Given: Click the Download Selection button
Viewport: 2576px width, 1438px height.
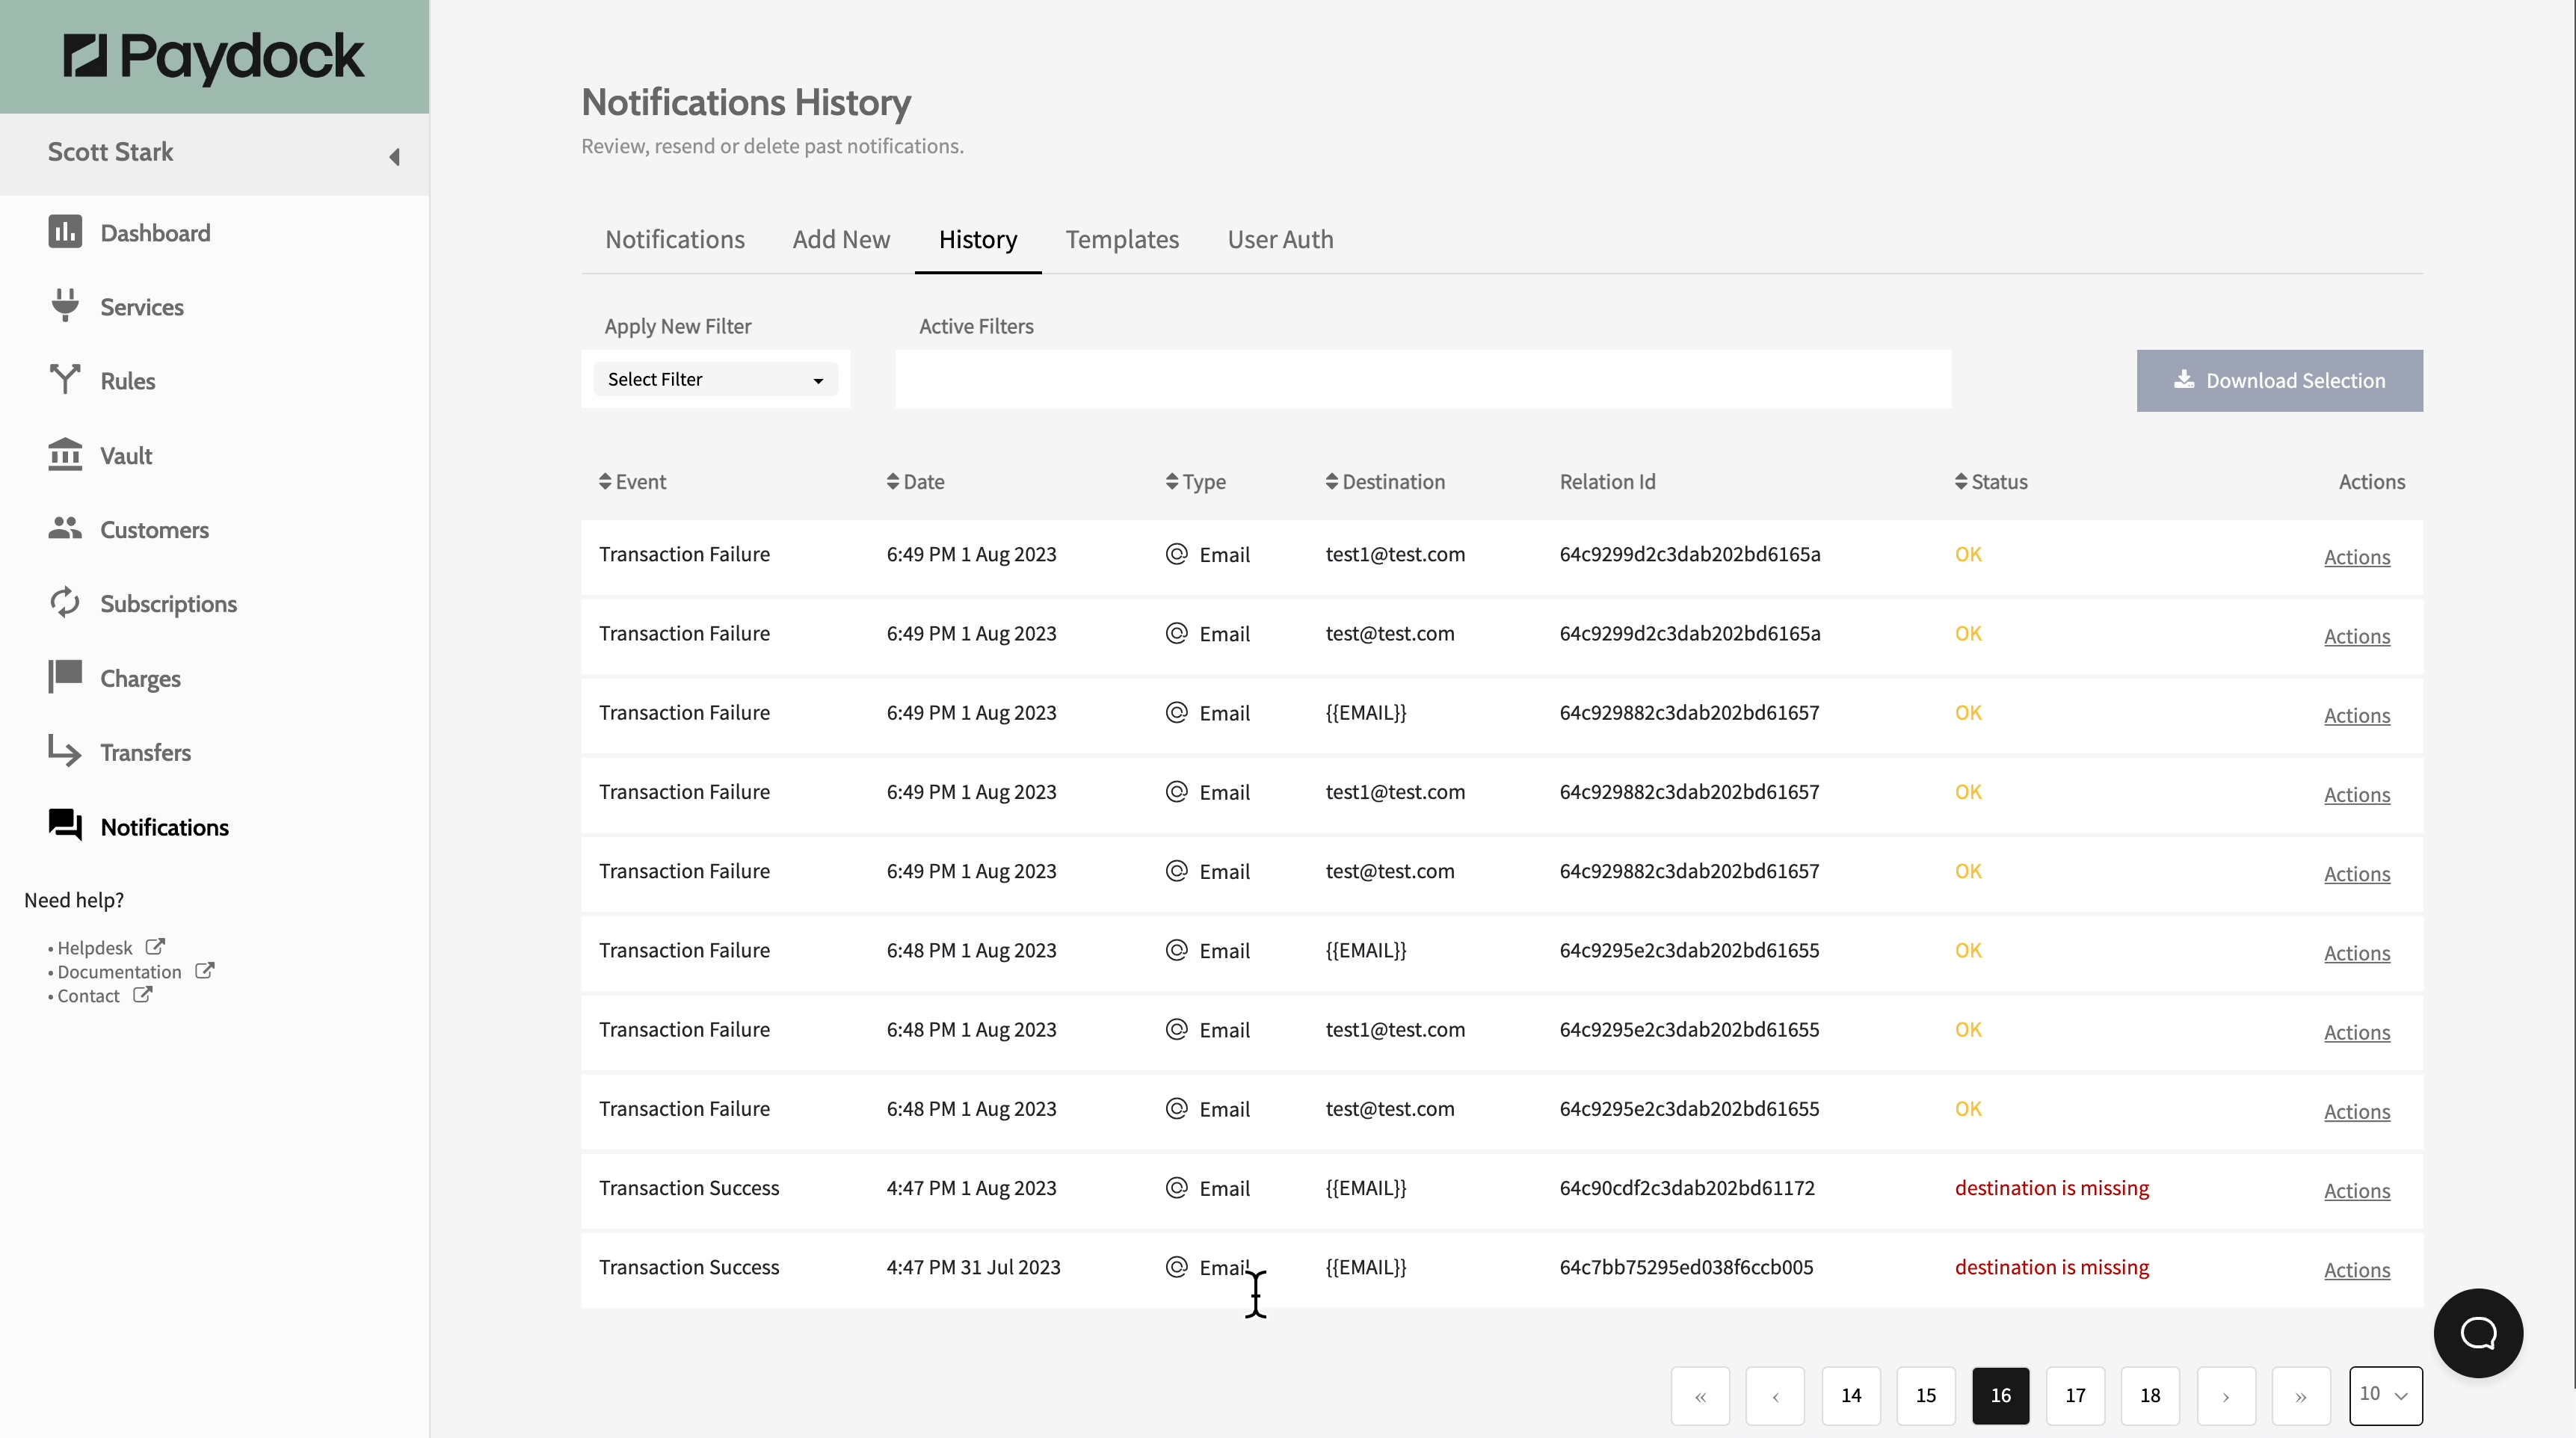Looking at the screenshot, I should click(2279, 380).
